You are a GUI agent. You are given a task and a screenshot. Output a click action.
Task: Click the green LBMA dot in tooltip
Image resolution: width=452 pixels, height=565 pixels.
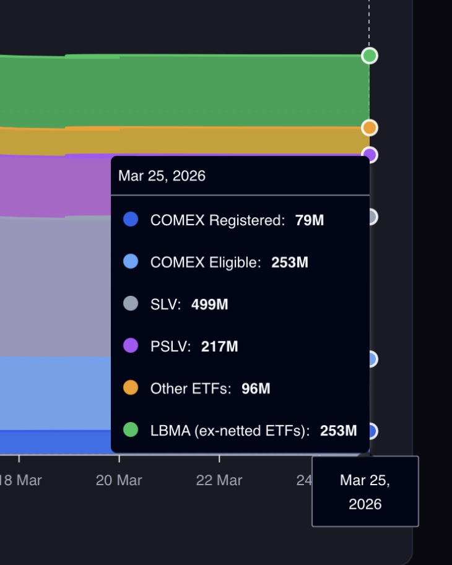tap(131, 429)
